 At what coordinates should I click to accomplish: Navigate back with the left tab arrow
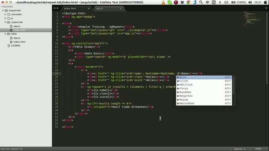pos(55,8)
